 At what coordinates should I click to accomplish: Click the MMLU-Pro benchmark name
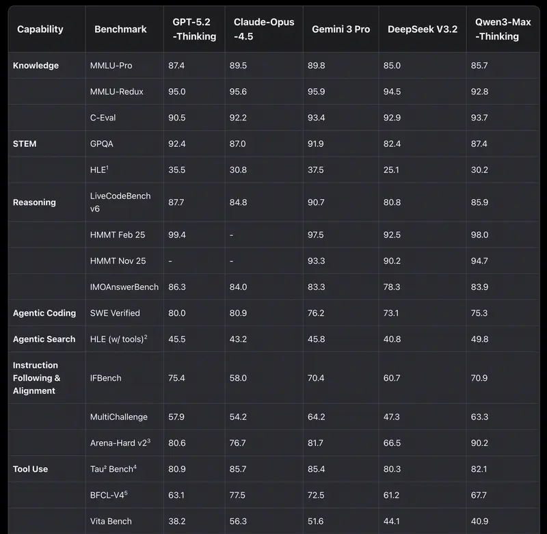tap(111, 66)
